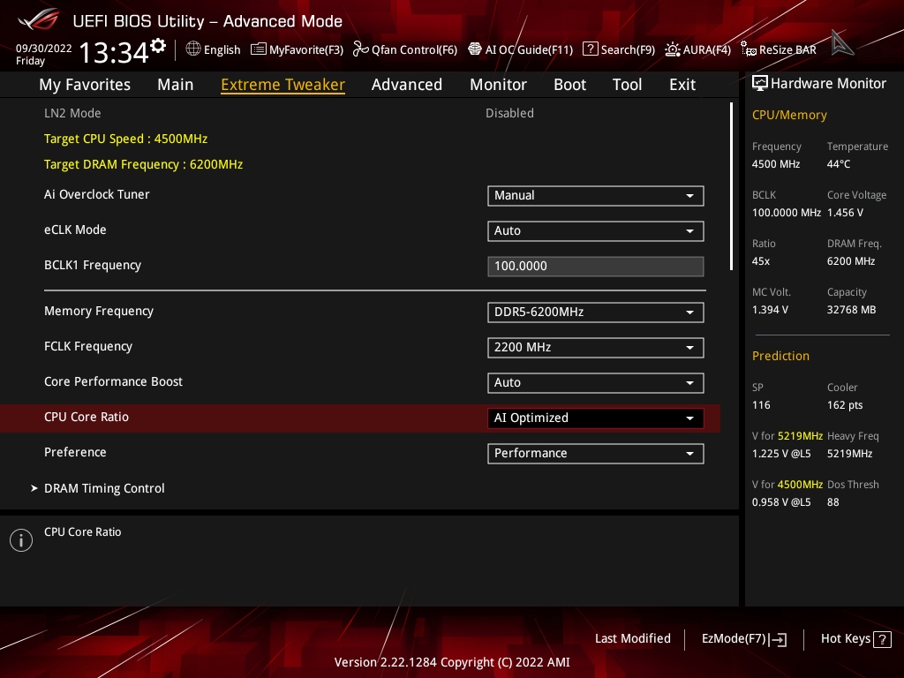Image resolution: width=904 pixels, height=678 pixels.
Task: Open Memory Frequency DDR5-6200MHz dropdown
Action: 596,313
